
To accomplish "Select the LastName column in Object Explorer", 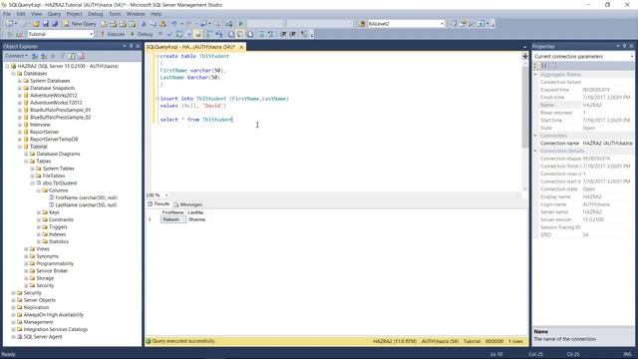I will pos(87,205).
